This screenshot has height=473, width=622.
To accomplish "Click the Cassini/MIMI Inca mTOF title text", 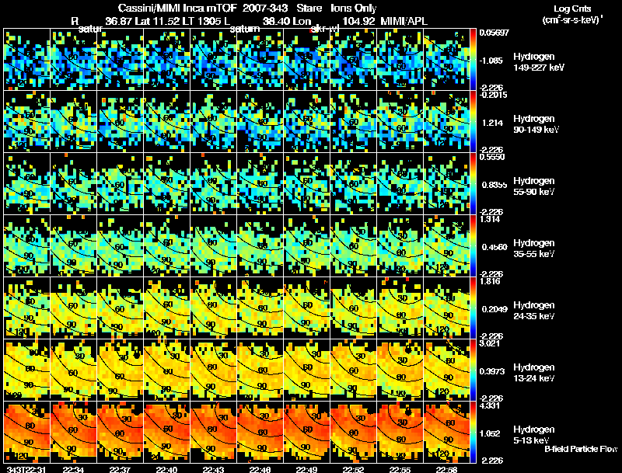I will [x=177, y=8].
